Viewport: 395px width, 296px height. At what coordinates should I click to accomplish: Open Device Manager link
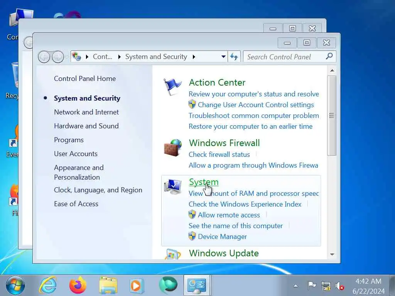coord(223,237)
